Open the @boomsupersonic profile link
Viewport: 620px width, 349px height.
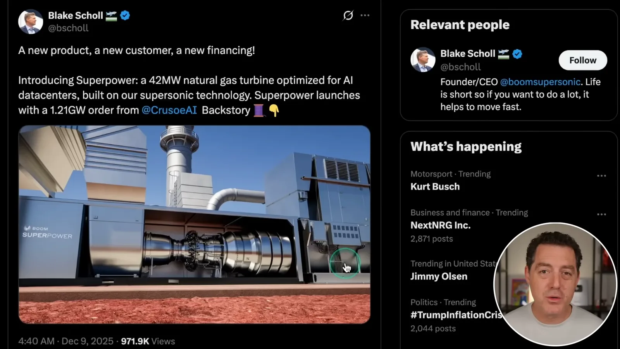[540, 82]
